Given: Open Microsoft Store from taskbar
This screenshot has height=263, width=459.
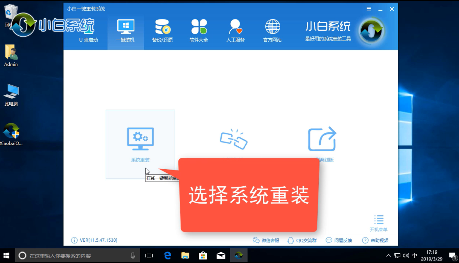Looking at the screenshot, I should [203, 256].
